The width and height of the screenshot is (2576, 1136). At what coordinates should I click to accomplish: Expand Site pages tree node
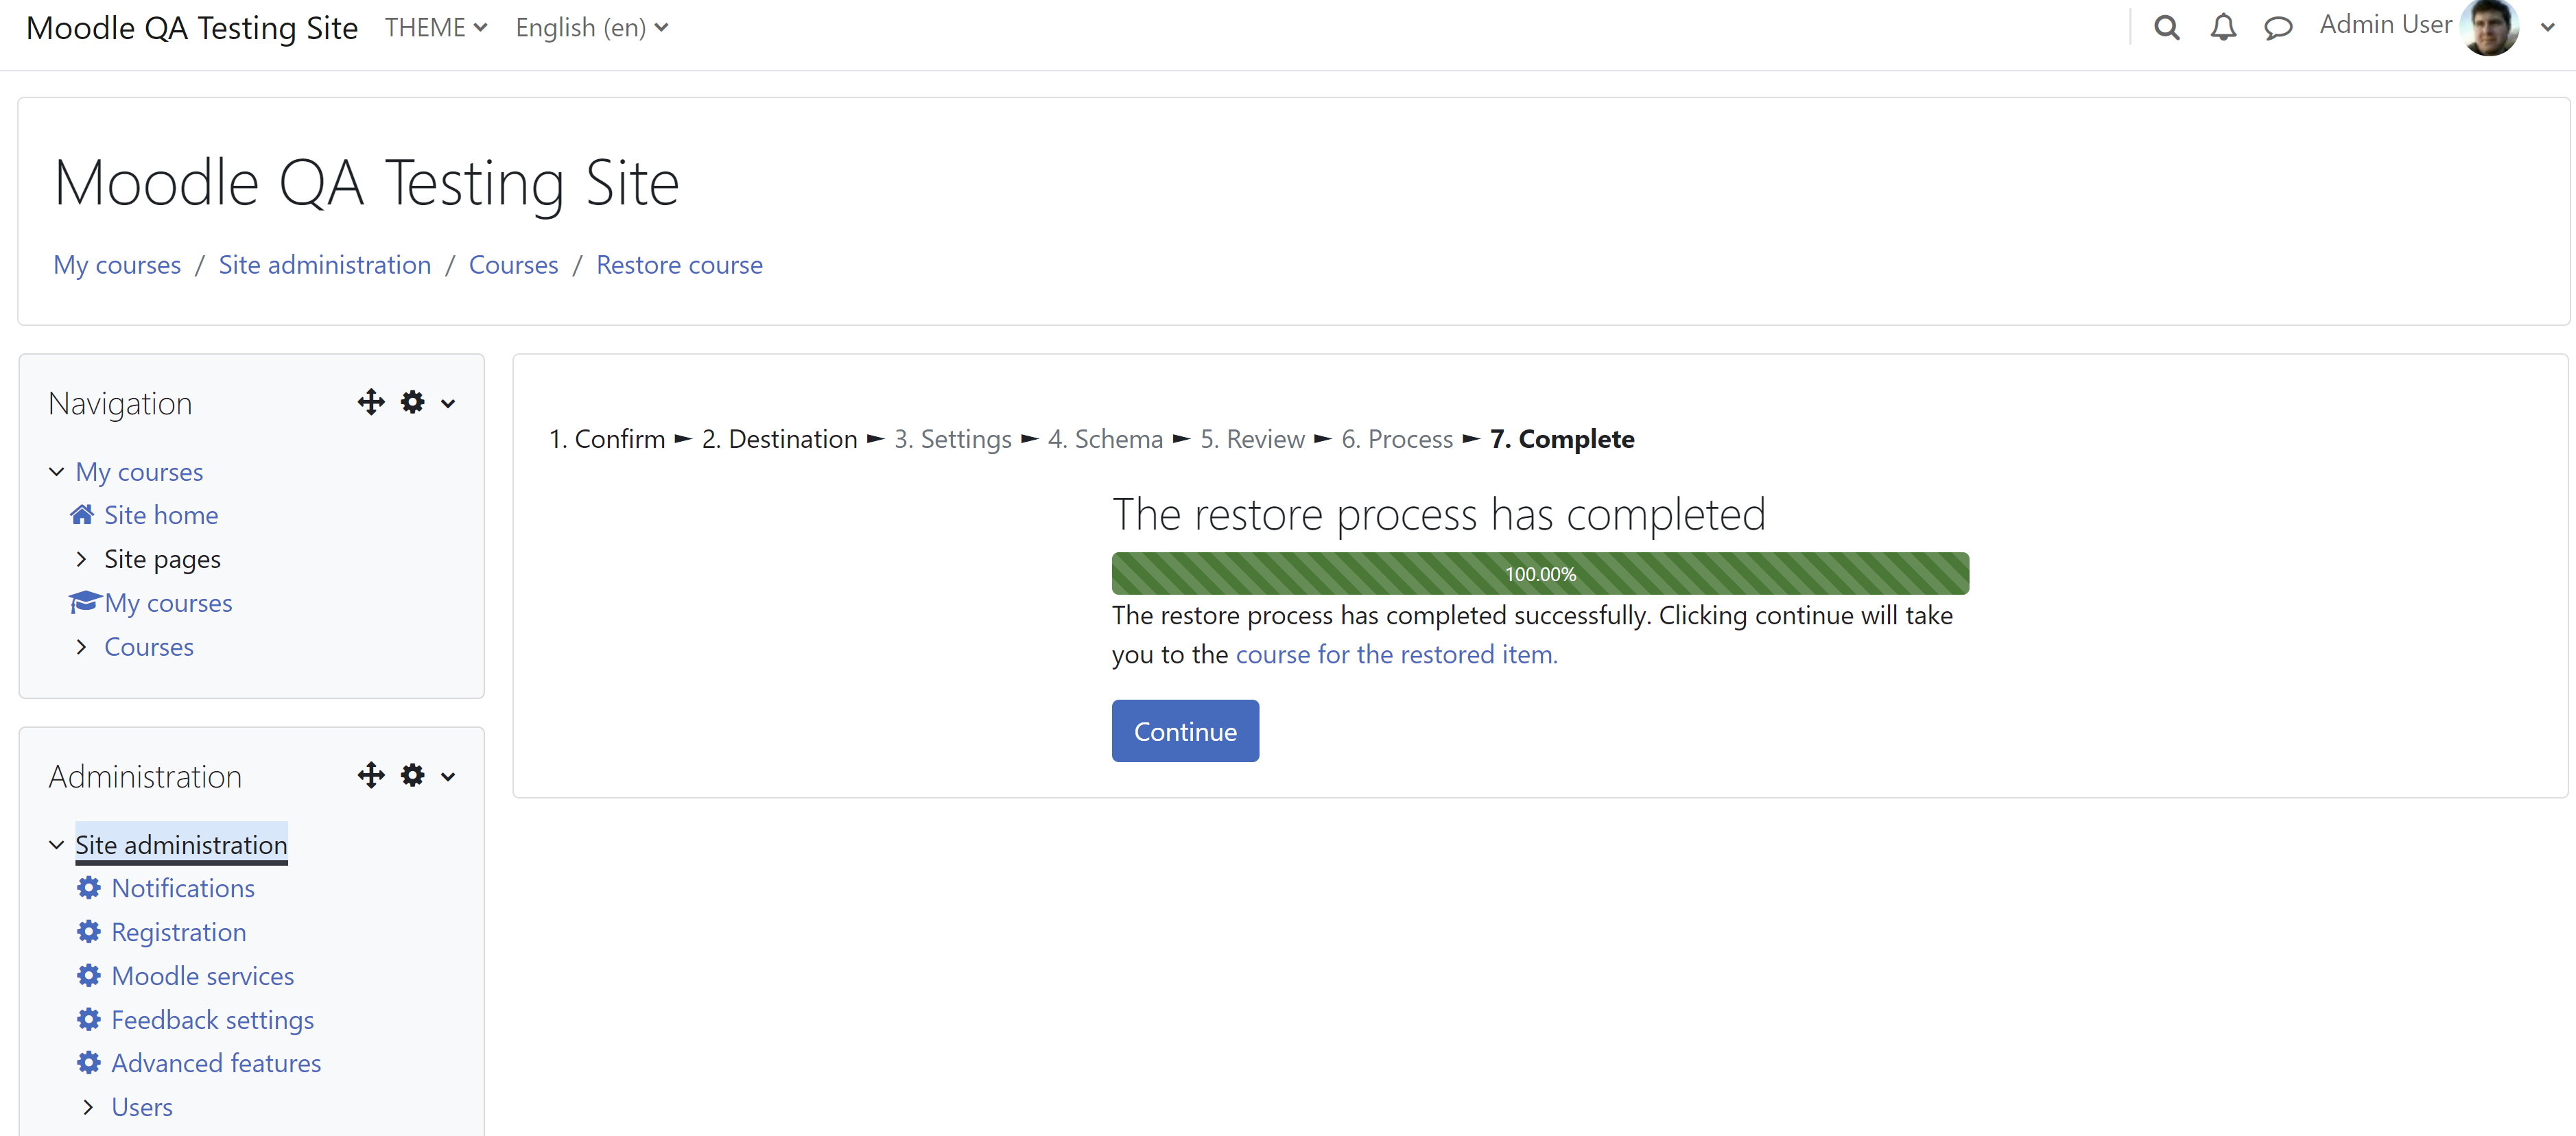[x=82, y=558]
